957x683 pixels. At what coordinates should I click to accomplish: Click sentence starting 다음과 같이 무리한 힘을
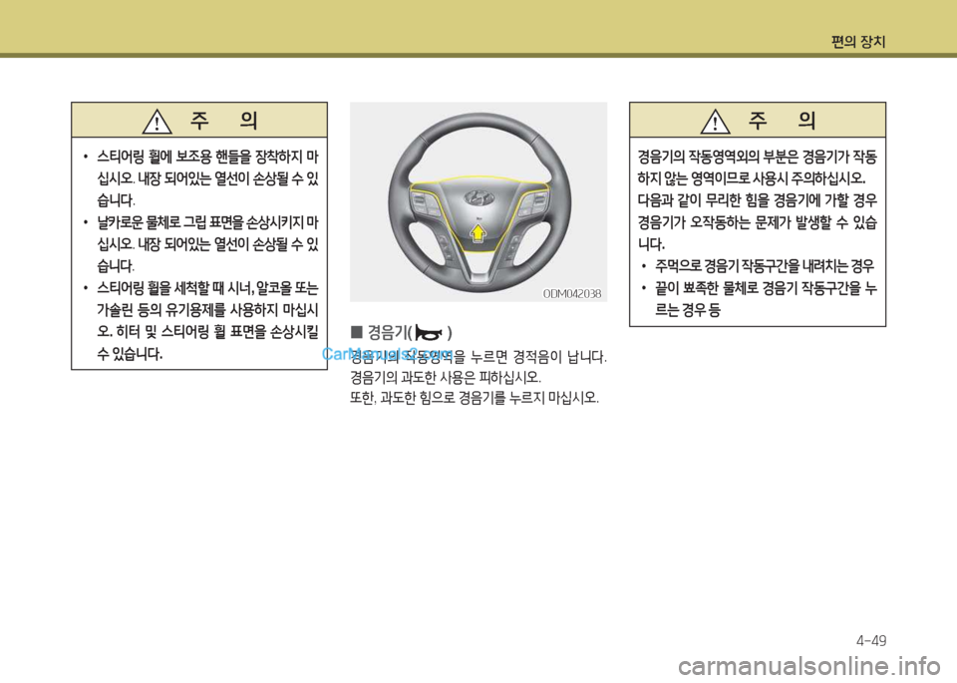coord(757,222)
